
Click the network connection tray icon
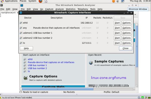coord(123,1)
